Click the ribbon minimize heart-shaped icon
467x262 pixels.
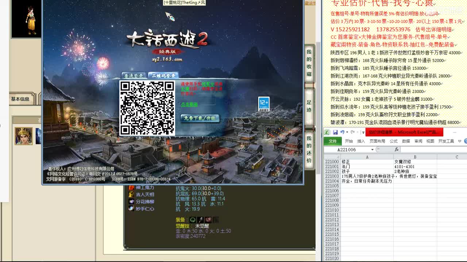(x=460, y=141)
